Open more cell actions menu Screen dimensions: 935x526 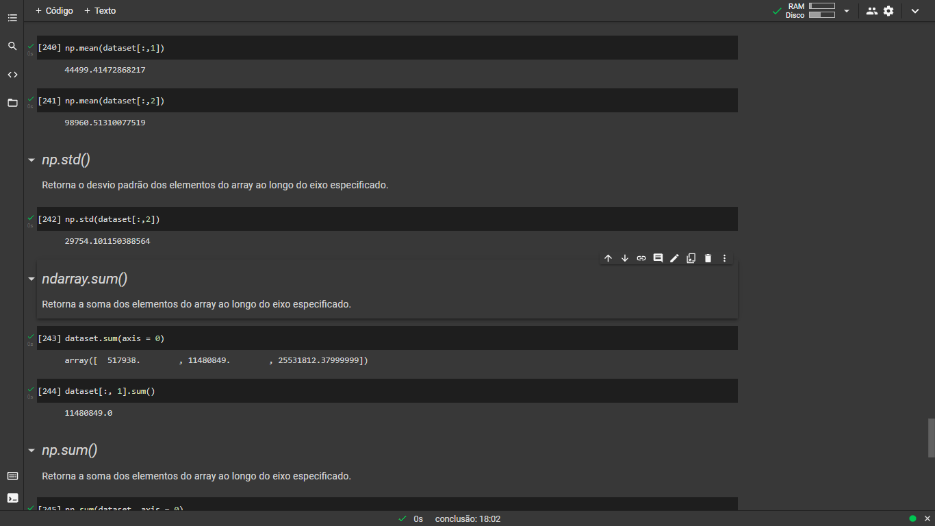[x=724, y=258]
